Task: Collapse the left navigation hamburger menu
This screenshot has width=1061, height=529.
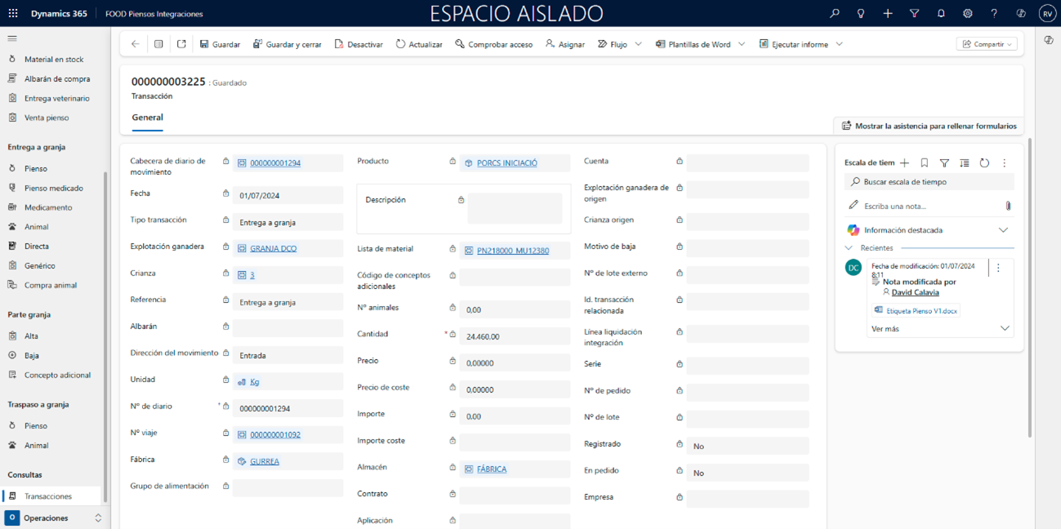Action: tap(12, 38)
